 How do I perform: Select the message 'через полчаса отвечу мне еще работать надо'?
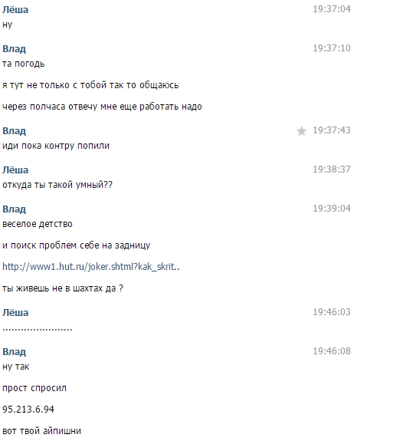[x=102, y=107]
